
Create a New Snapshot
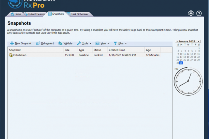tap(21, 43)
